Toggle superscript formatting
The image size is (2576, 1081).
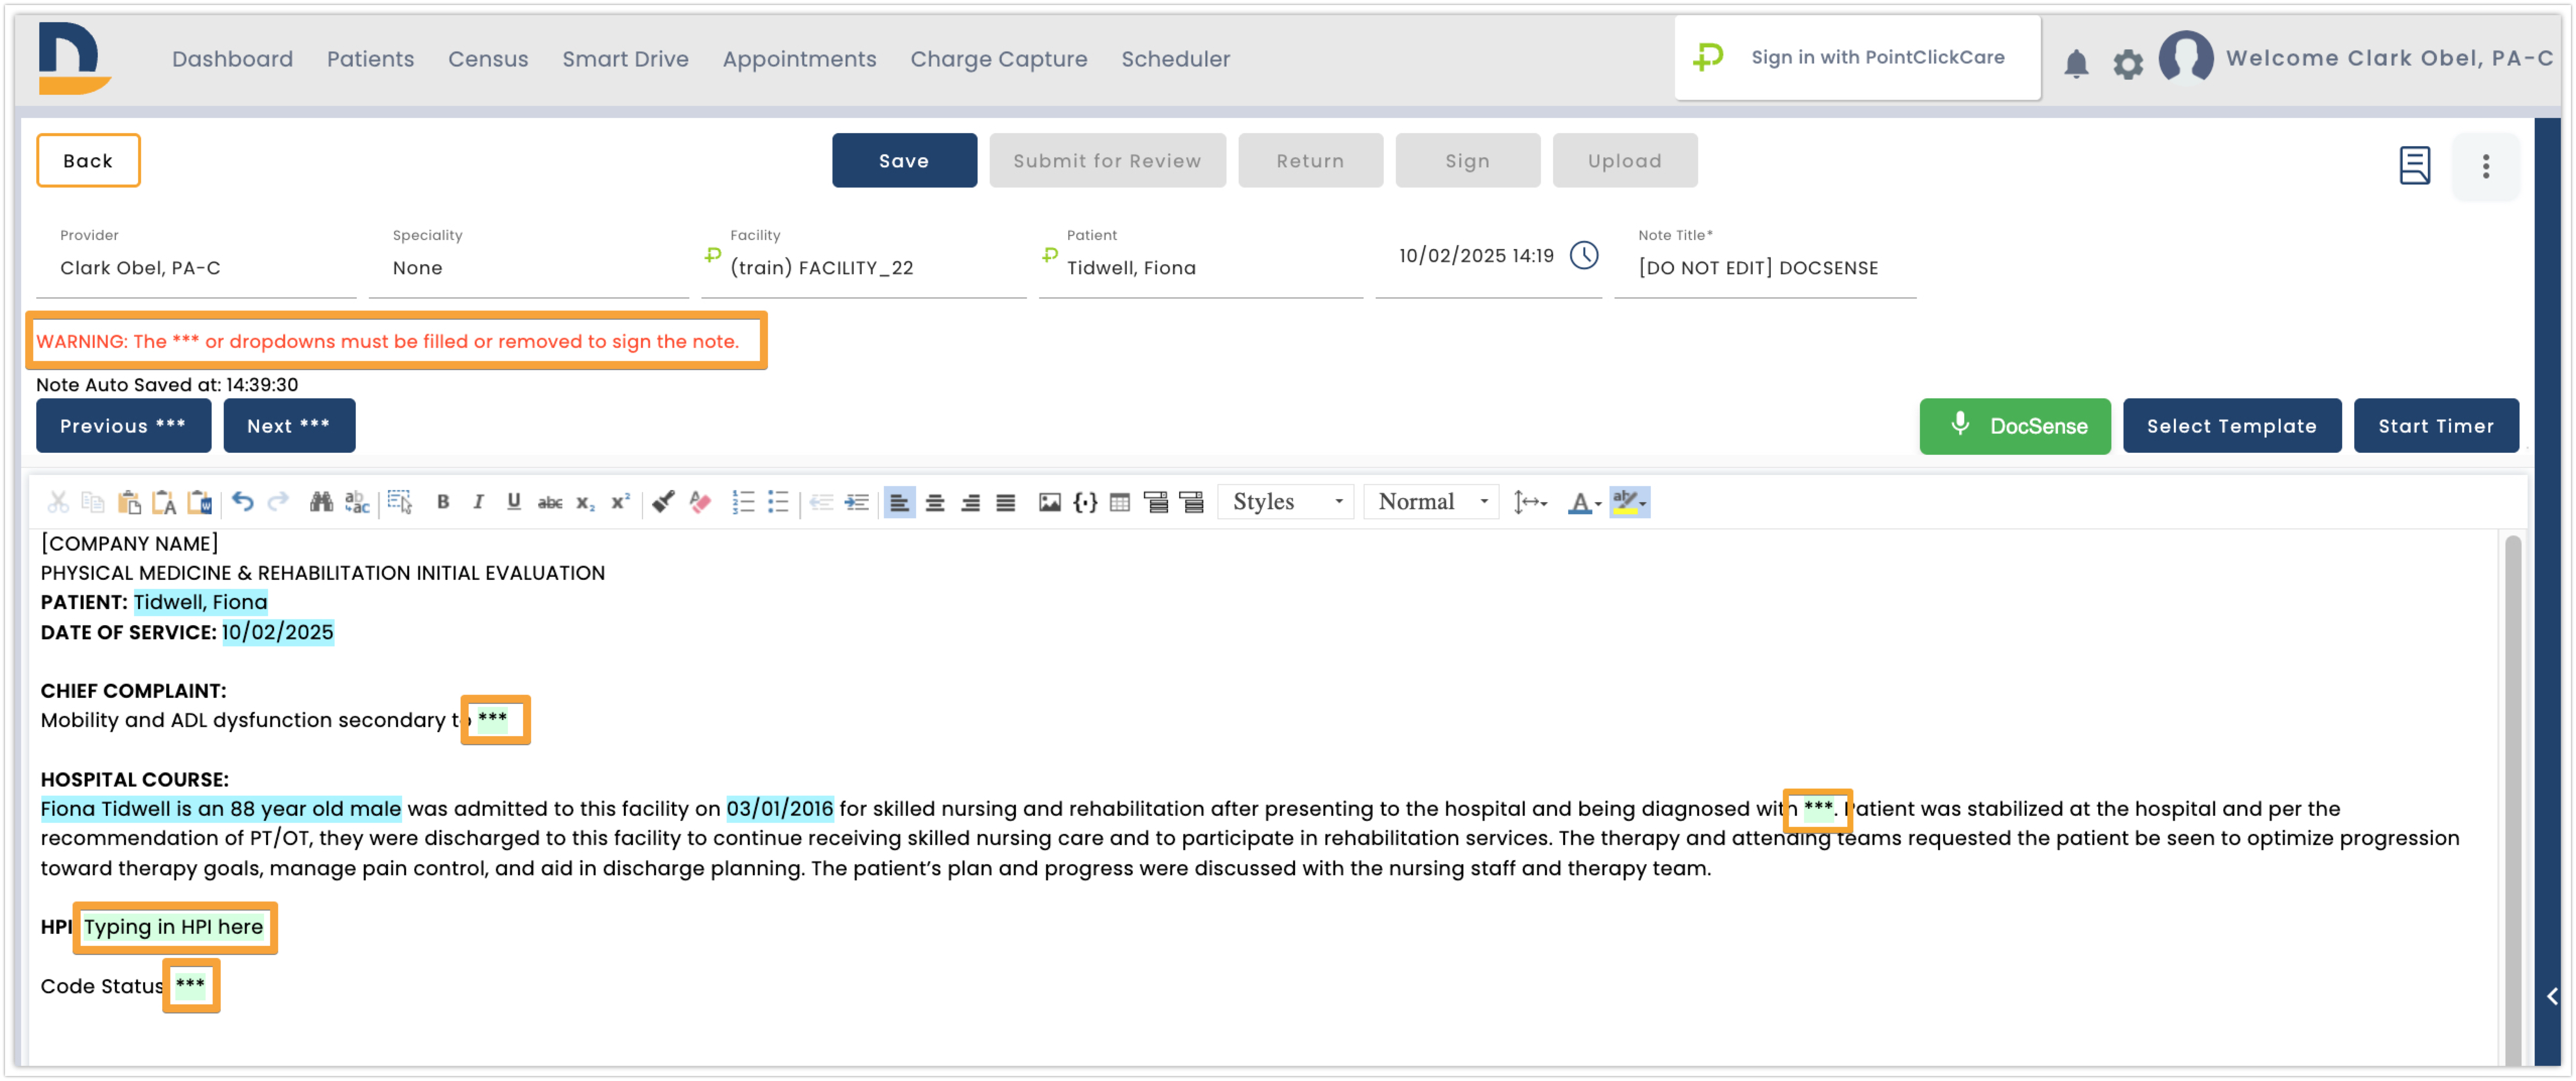coord(621,503)
